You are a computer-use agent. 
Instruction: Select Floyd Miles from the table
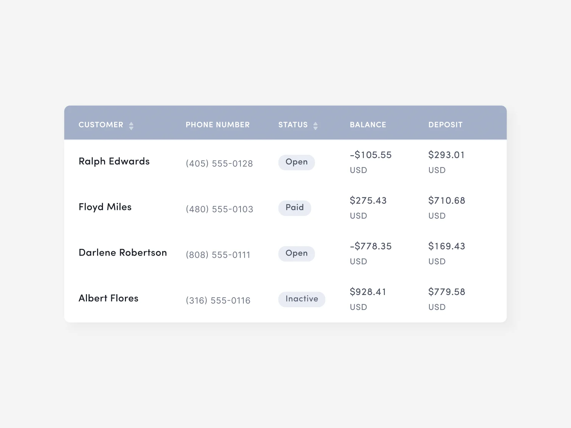click(105, 207)
